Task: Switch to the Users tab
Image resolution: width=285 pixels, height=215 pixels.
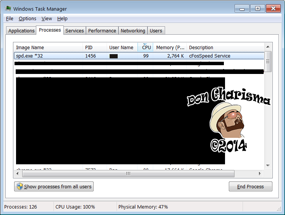Action: [x=156, y=30]
